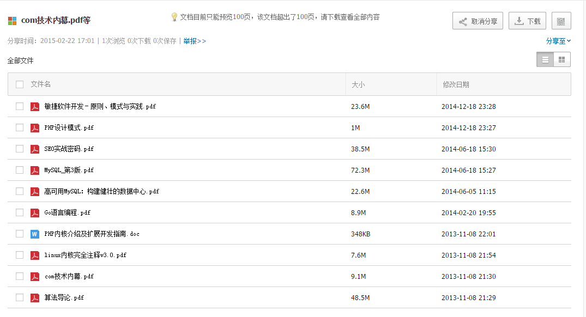Click the lightbulb tip icon
This screenshot has height=317, width=586.
[174, 17]
